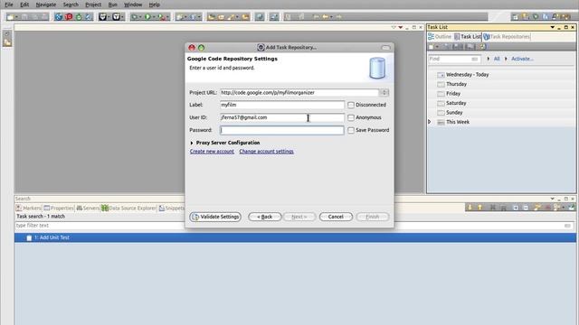Open the Help menu
579x325 pixels.
click(155, 5)
